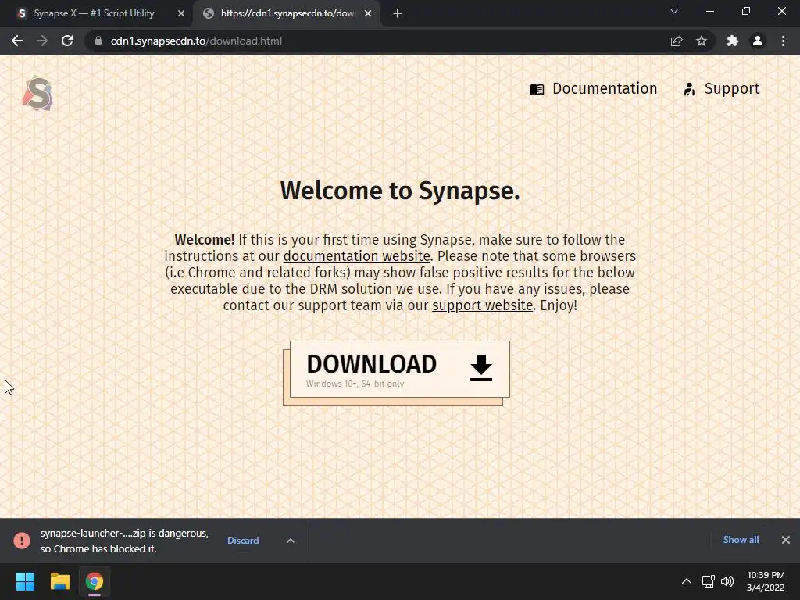
Task: Open the Windows Start menu
Action: (25, 581)
